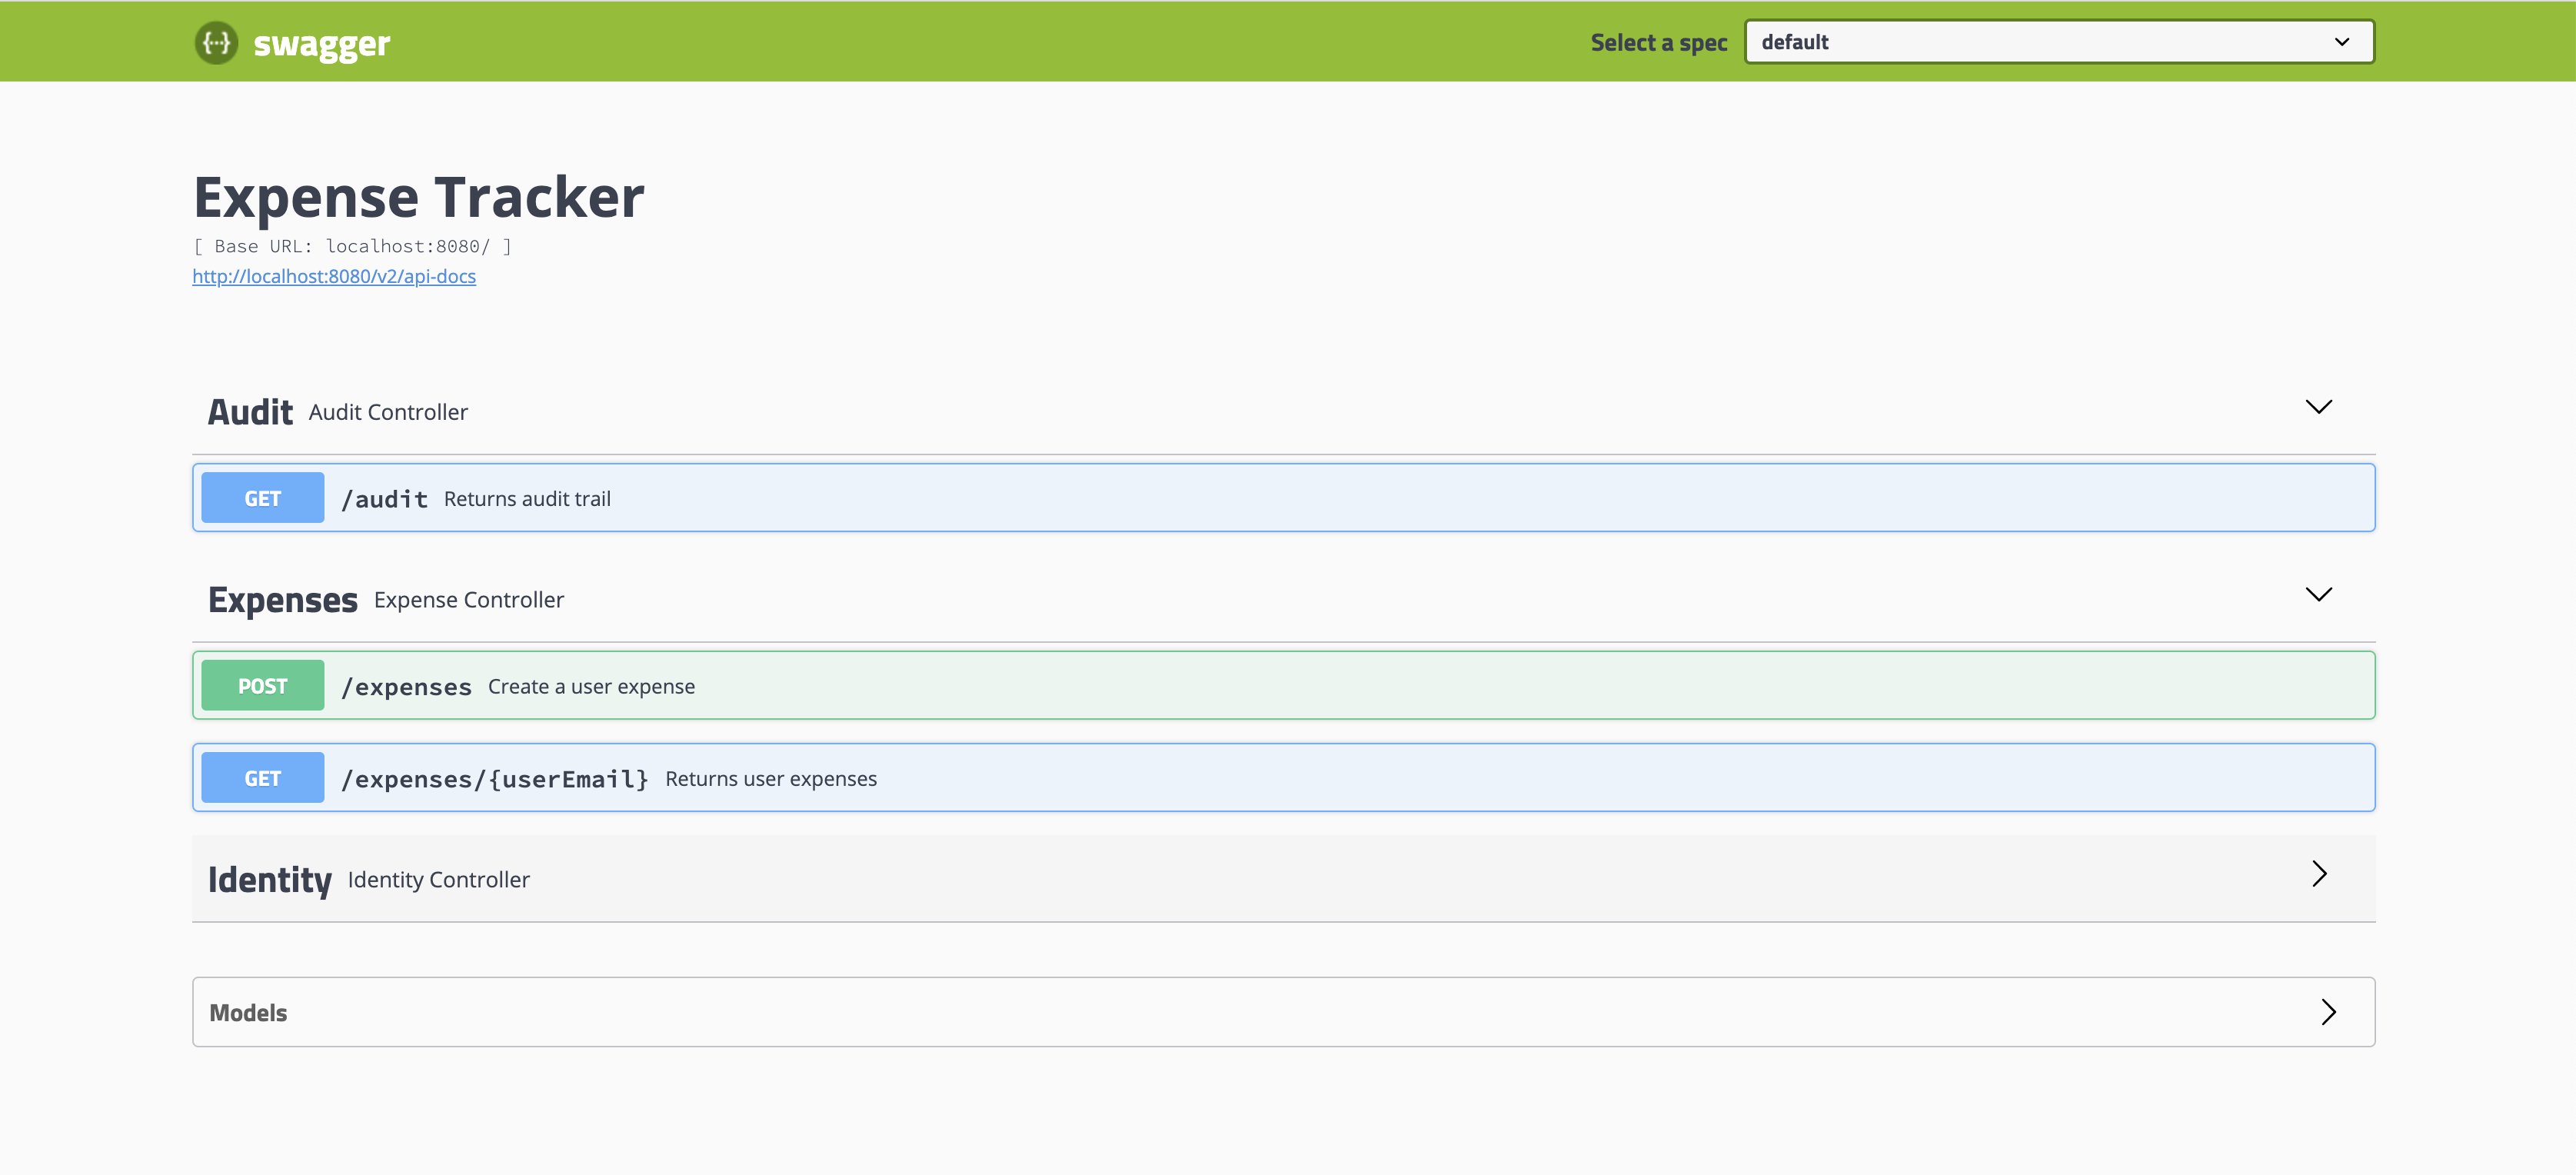Open the Select a spec dropdown
Image resolution: width=2576 pixels, height=1175 pixels.
[x=2058, y=42]
